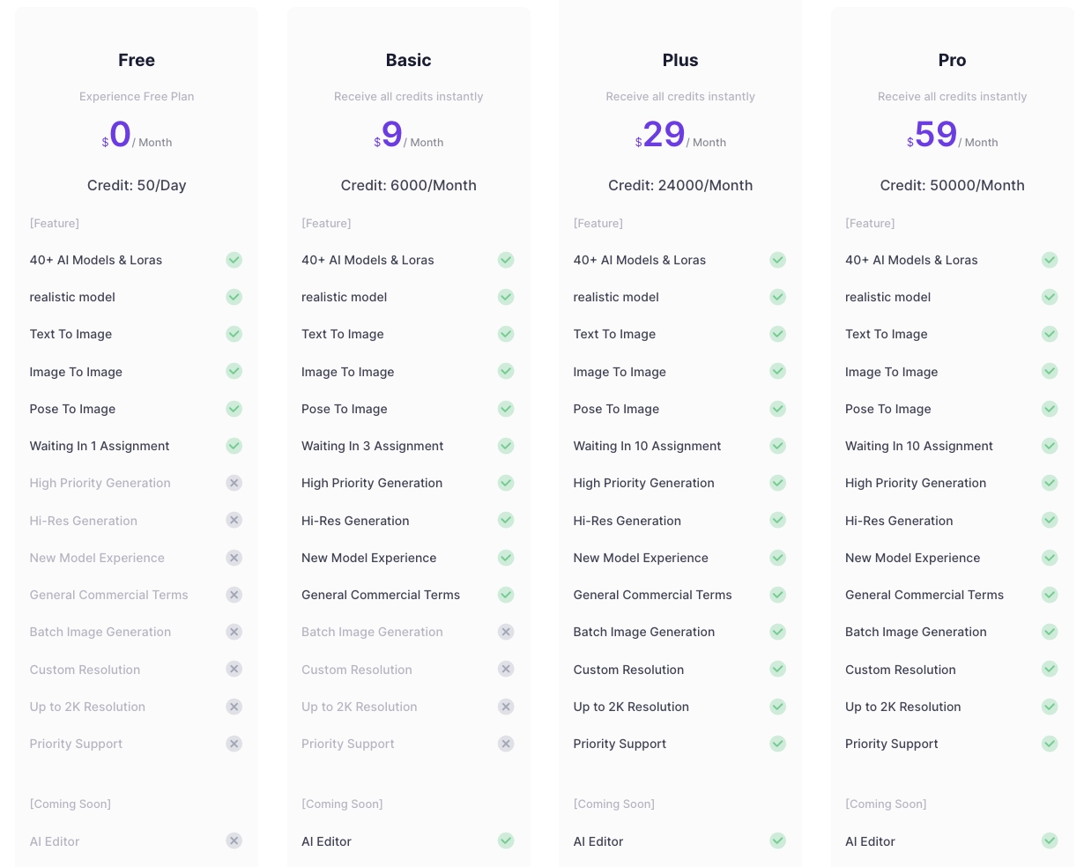Screen dimensions: 1084x867
Task: Click 'Credit: 6000/Month' in the Basic plan
Action: (x=408, y=185)
